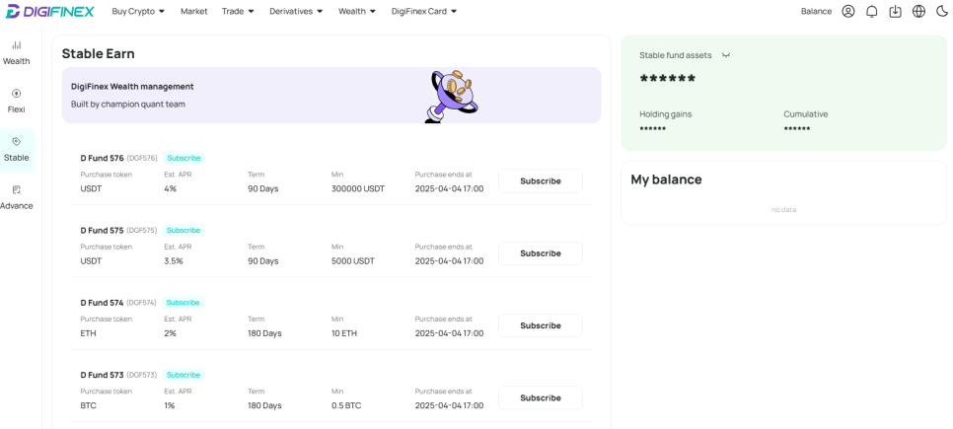The width and height of the screenshot is (953, 429).
Task: Click 180 Days term for D Fund 574
Action: [264, 333]
